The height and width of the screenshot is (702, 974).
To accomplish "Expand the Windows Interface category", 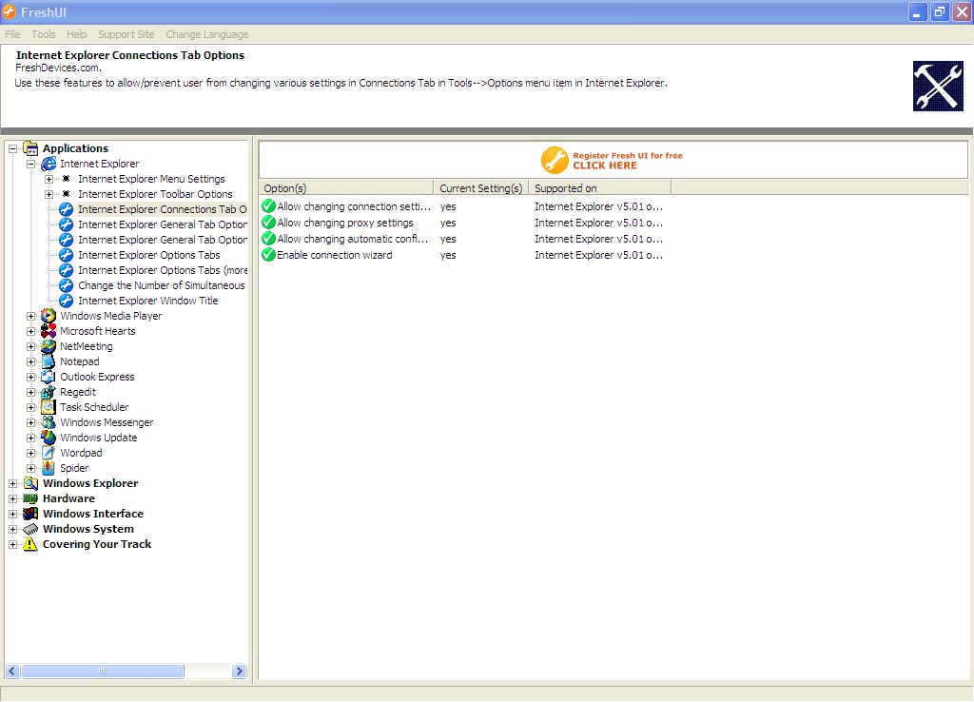I will (12, 514).
